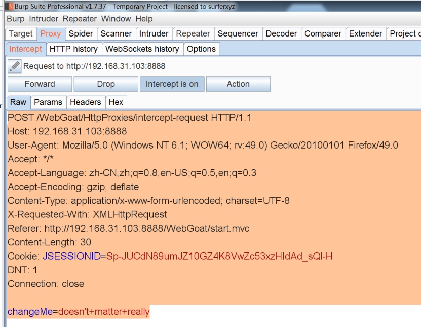Click the 'Accept: */*' header line
The height and width of the screenshot is (327, 421).
[x=30, y=159]
